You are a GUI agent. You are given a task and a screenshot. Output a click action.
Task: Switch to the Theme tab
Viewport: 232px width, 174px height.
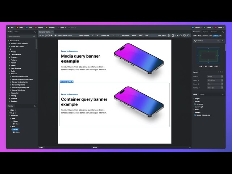point(202,94)
